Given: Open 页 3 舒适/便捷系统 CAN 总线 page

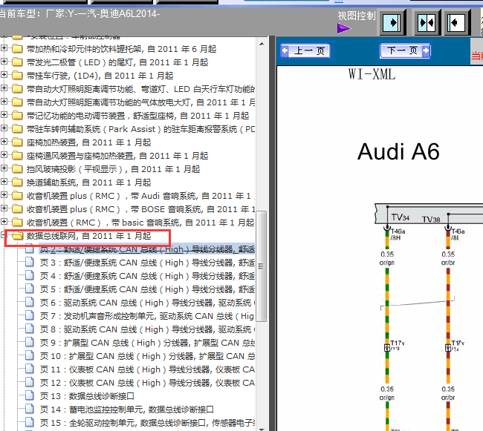Looking at the screenshot, I should [x=147, y=263].
